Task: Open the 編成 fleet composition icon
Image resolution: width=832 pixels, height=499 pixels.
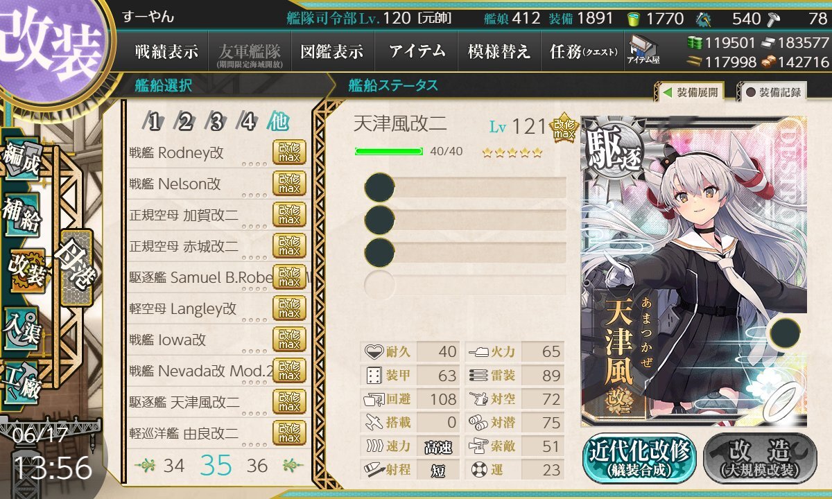Action: point(22,161)
